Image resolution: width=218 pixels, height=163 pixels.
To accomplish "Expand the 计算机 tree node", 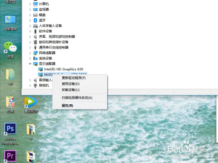I will pos(30,4).
